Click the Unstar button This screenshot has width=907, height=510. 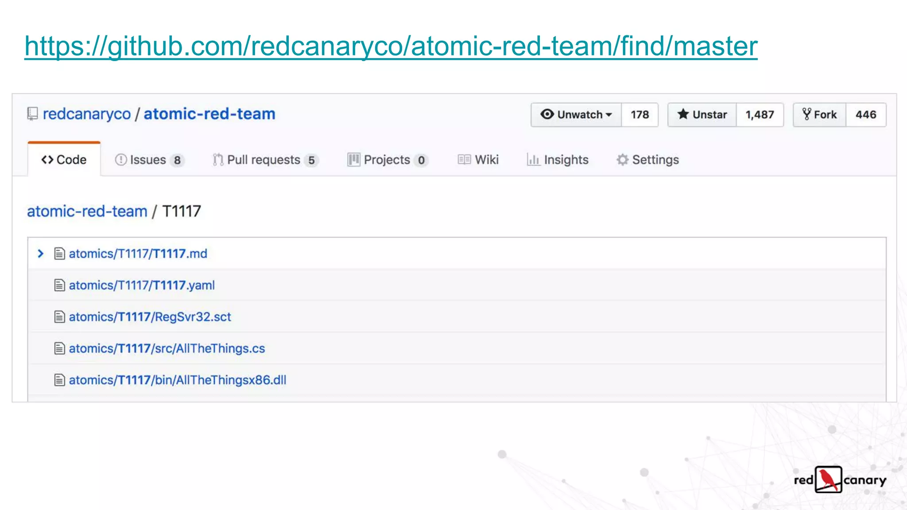coord(702,115)
